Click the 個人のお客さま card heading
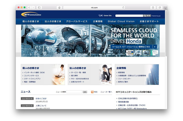Image resolution: width=183 pixels, height=121 pixels. (x=31, y=68)
